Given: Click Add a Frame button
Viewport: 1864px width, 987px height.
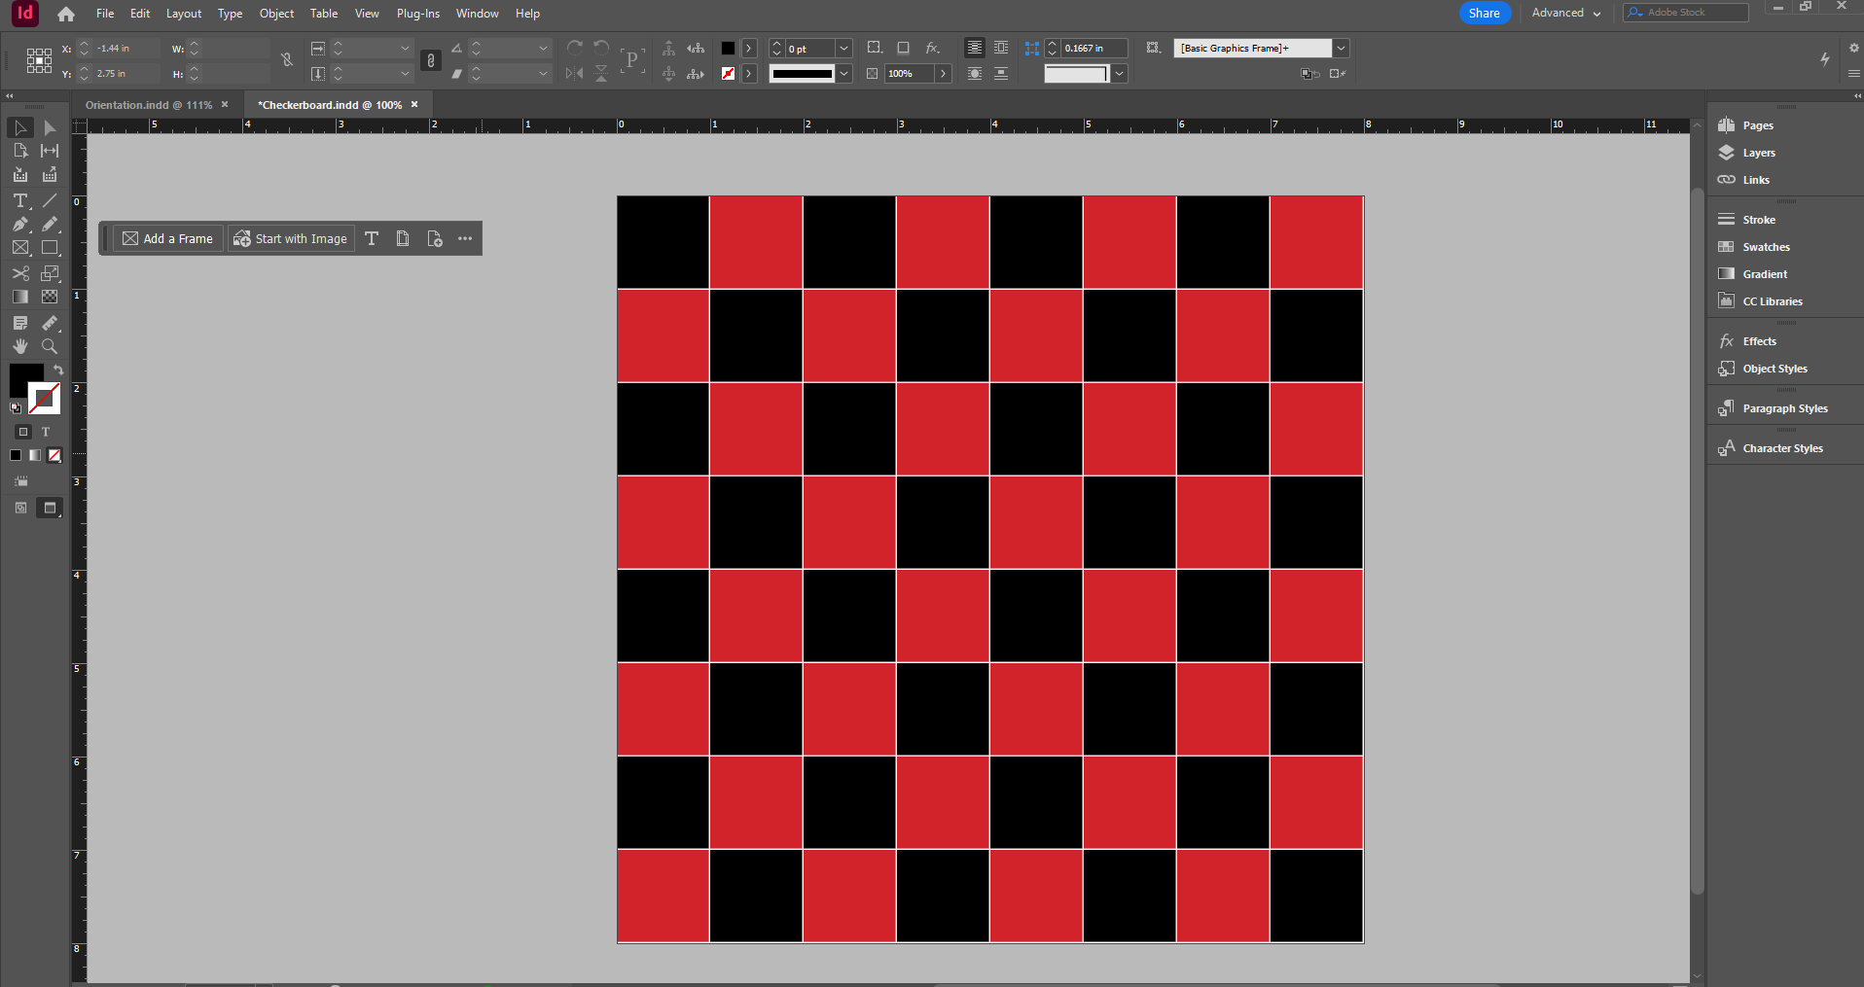Looking at the screenshot, I should 168,239.
